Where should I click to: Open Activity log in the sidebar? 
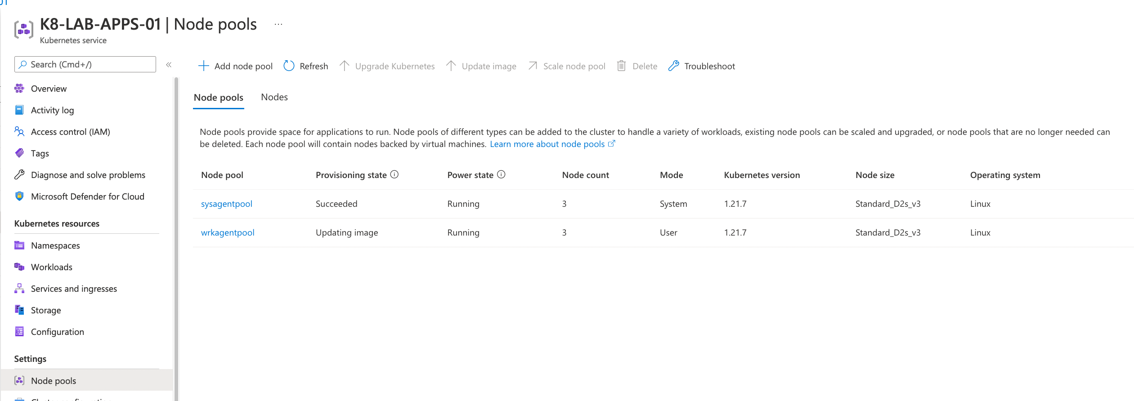click(52, 110)
